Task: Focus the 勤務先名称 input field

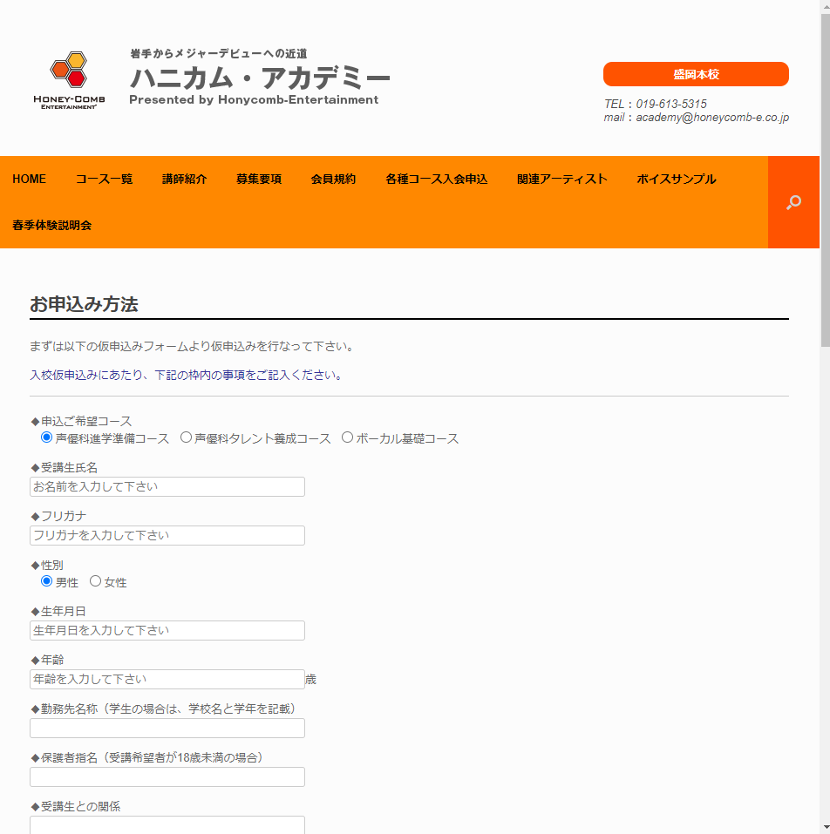Action: (x=167, y=729)
